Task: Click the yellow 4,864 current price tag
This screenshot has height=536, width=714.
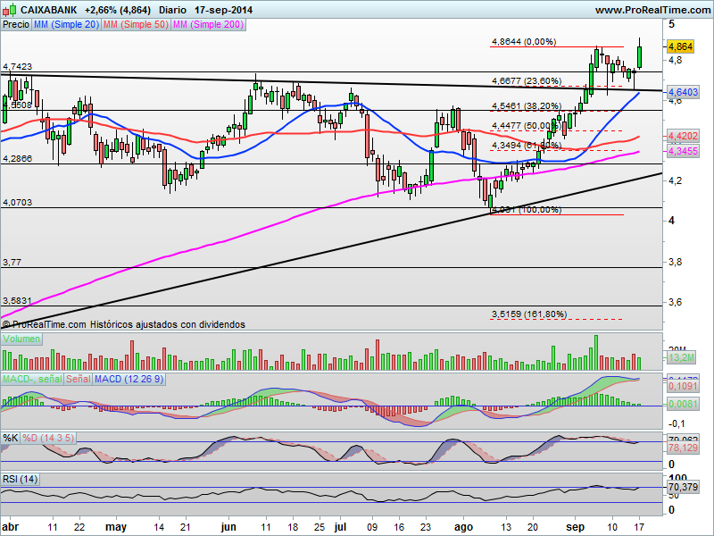Action: pos(681,46)
